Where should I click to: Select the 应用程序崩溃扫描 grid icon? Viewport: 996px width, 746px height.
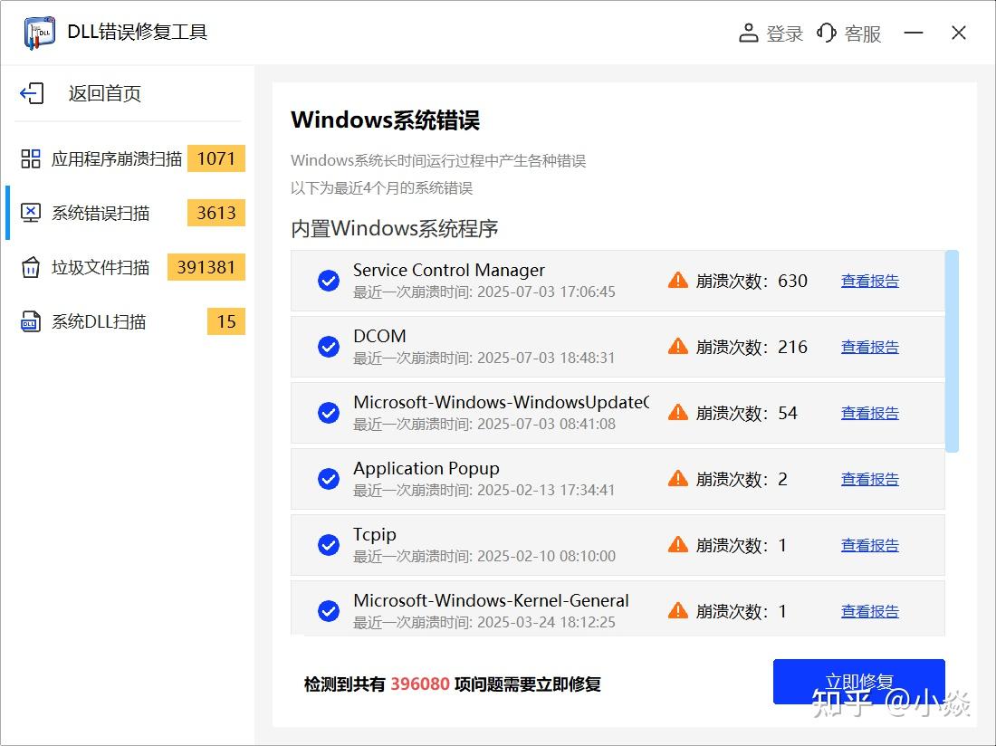tap(31, 158)
